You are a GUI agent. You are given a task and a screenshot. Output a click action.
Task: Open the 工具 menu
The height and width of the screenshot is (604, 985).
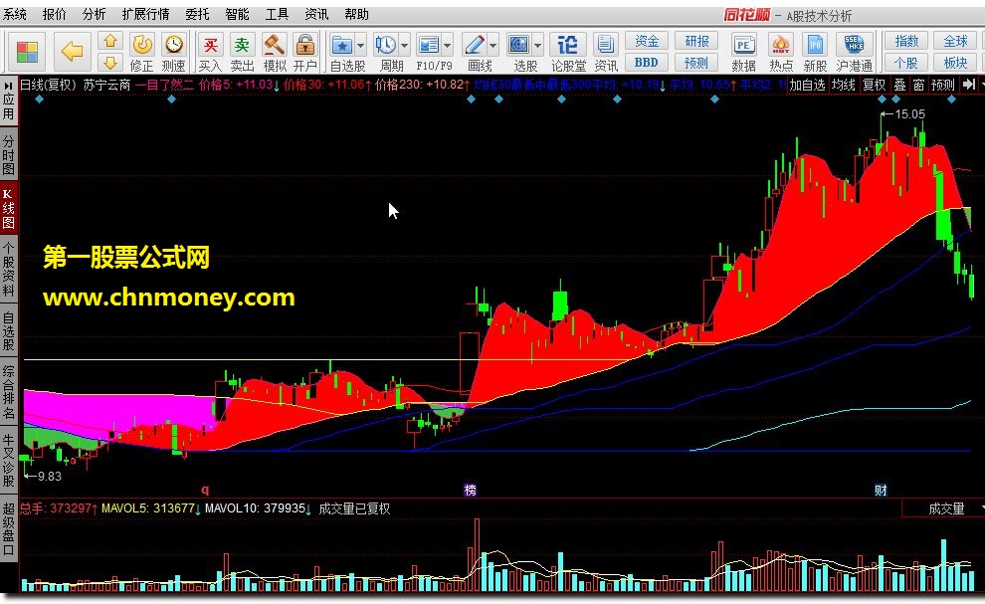[x=277, y=14]
